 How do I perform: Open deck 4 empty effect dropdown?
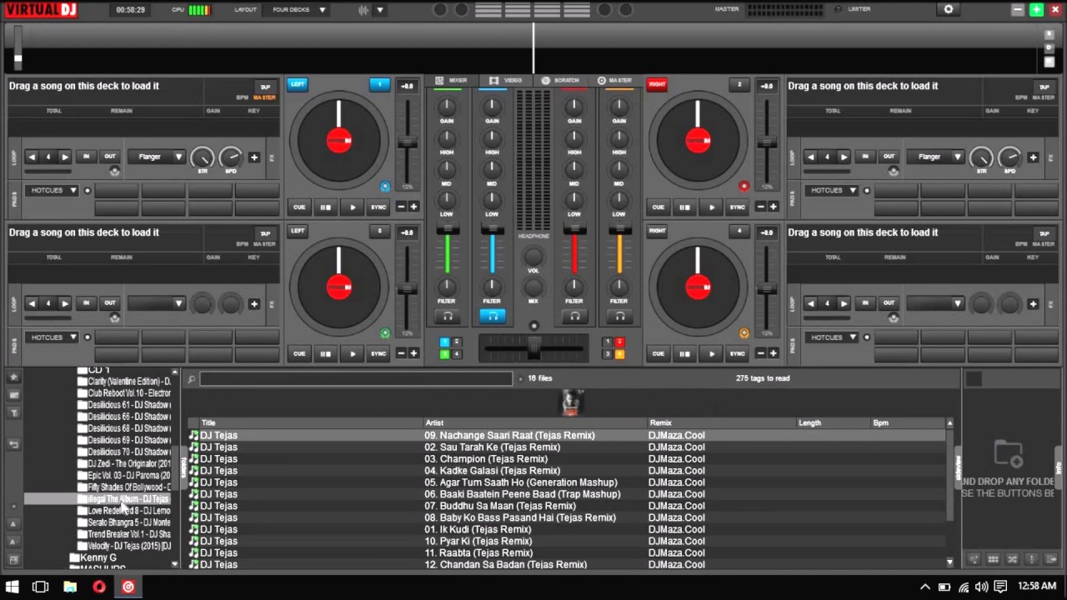pos(935,303)
